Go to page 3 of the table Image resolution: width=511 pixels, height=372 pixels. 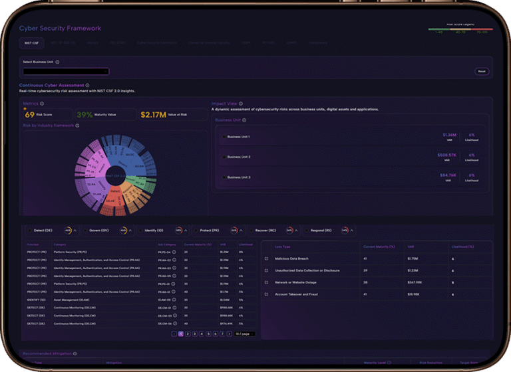click(x=194, y=333)
